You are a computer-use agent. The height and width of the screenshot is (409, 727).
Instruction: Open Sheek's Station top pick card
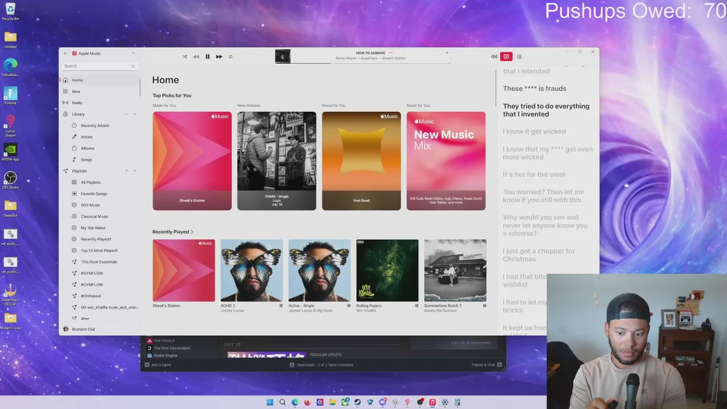click(x=192, y=161)
